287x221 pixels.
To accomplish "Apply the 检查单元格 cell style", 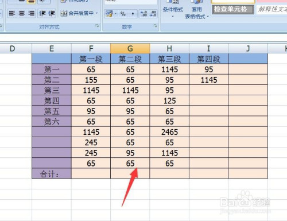I will [233, 9].
